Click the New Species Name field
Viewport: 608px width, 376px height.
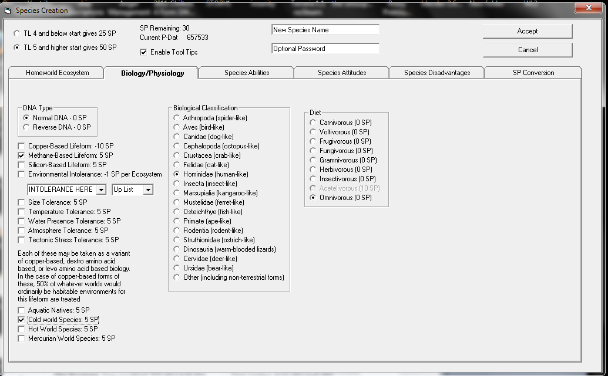click(x=325, y=30)
